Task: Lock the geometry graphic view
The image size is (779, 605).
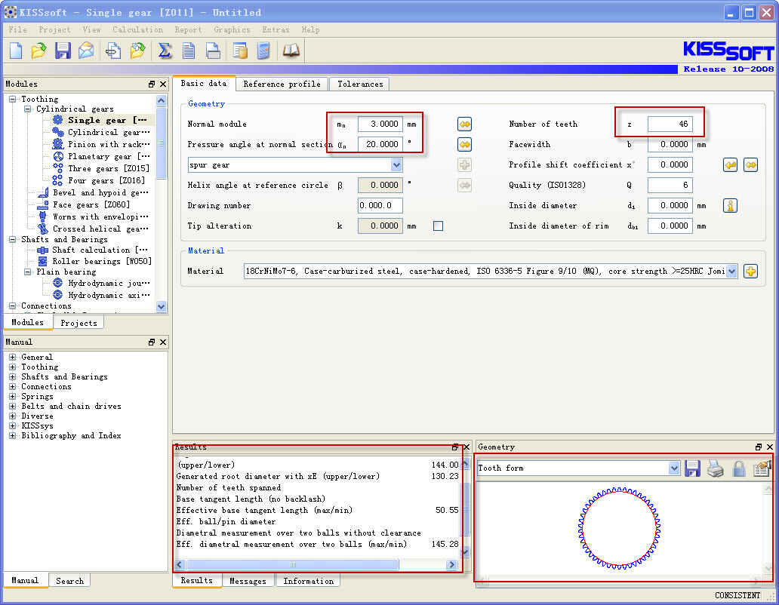Action: click(x=739, y=468)
